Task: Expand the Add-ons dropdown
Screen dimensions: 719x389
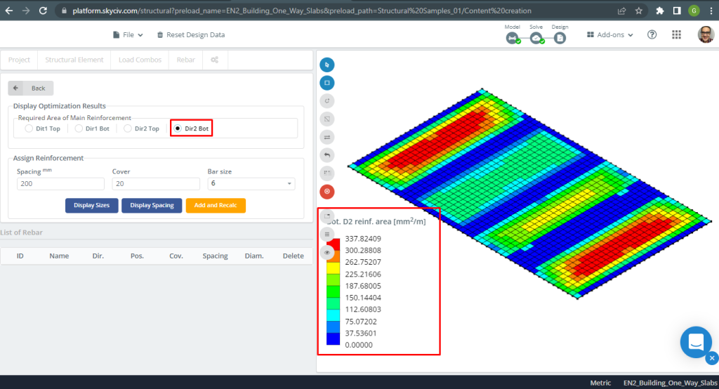Action: pyautogui.click(x=609, y=34)
